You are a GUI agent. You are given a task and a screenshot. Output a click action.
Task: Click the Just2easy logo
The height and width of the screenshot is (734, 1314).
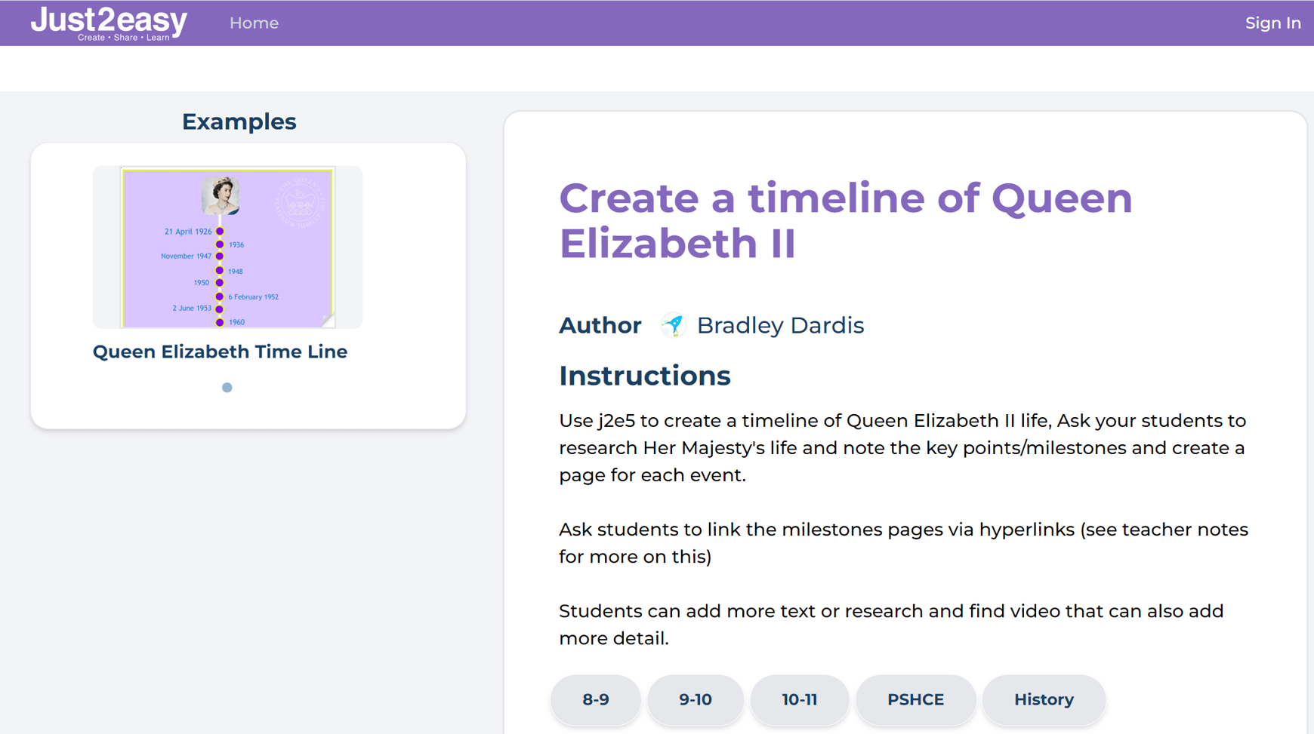[109, 23]
